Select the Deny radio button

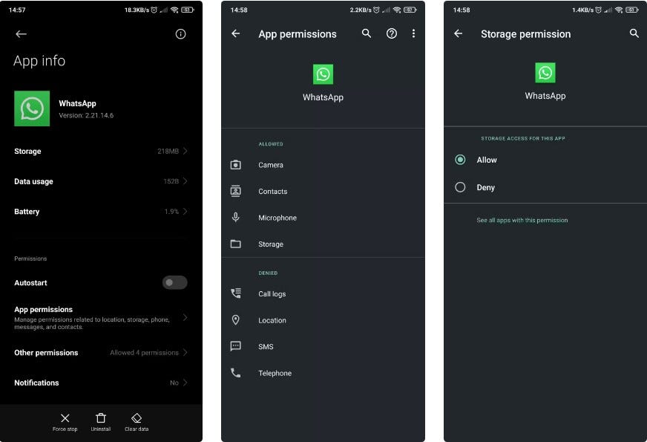tap(460, 187)
